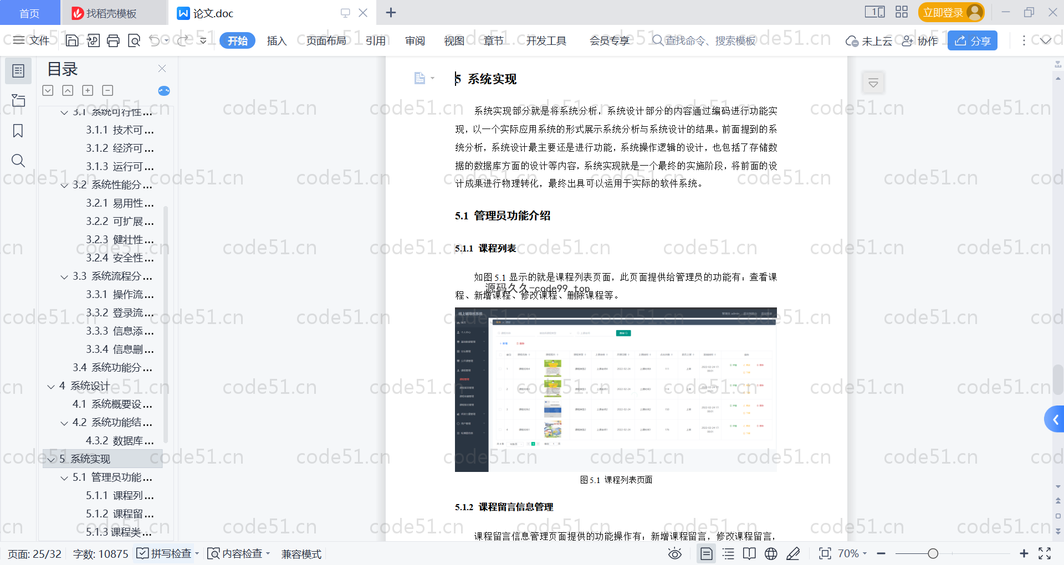The height and width of the screenshot is (565, 1064).
Task: Enter full screen mode icon
Action: (x=1045, y=553)
